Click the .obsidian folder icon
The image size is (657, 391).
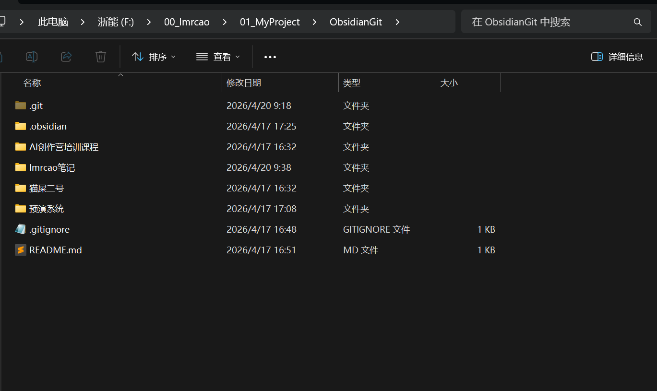[20, 126]
